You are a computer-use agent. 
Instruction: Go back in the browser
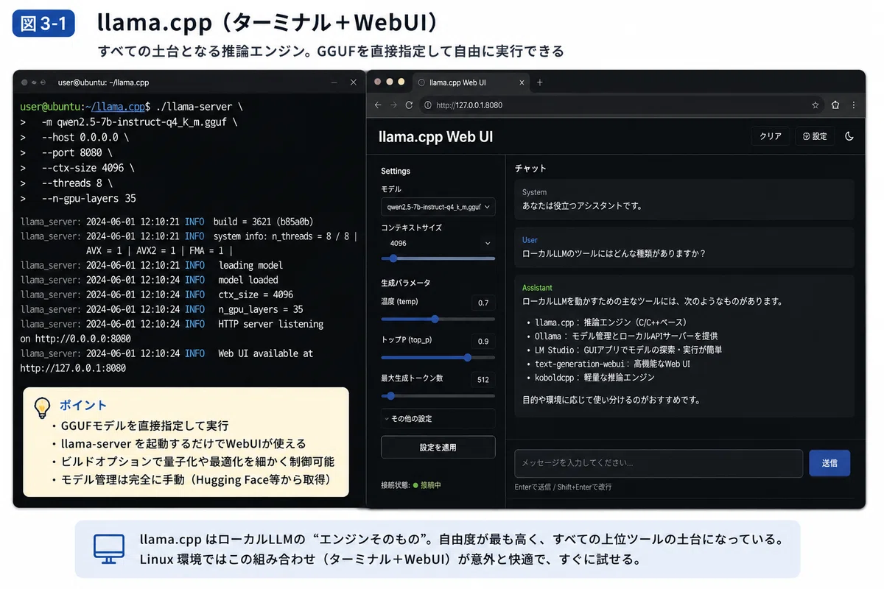(x=378, y=105)
